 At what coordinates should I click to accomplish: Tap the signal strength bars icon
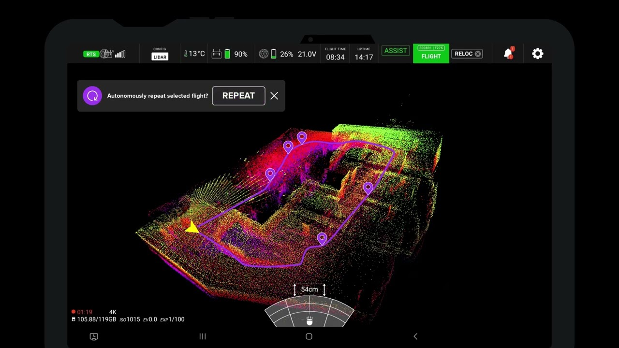coord(120,54)
